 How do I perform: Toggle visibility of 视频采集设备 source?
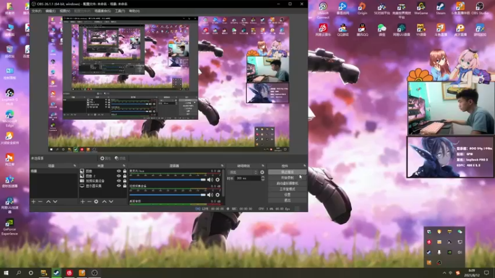pyautogui.click(x=119, y=181)
